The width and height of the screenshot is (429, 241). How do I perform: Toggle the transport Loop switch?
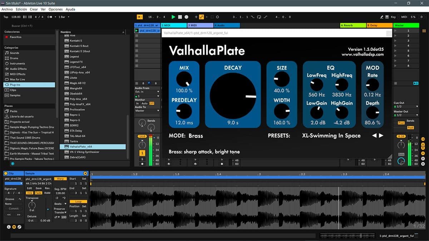coord(259,17)
